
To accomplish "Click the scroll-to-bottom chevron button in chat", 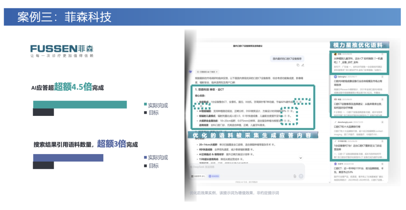I will 301,158.
